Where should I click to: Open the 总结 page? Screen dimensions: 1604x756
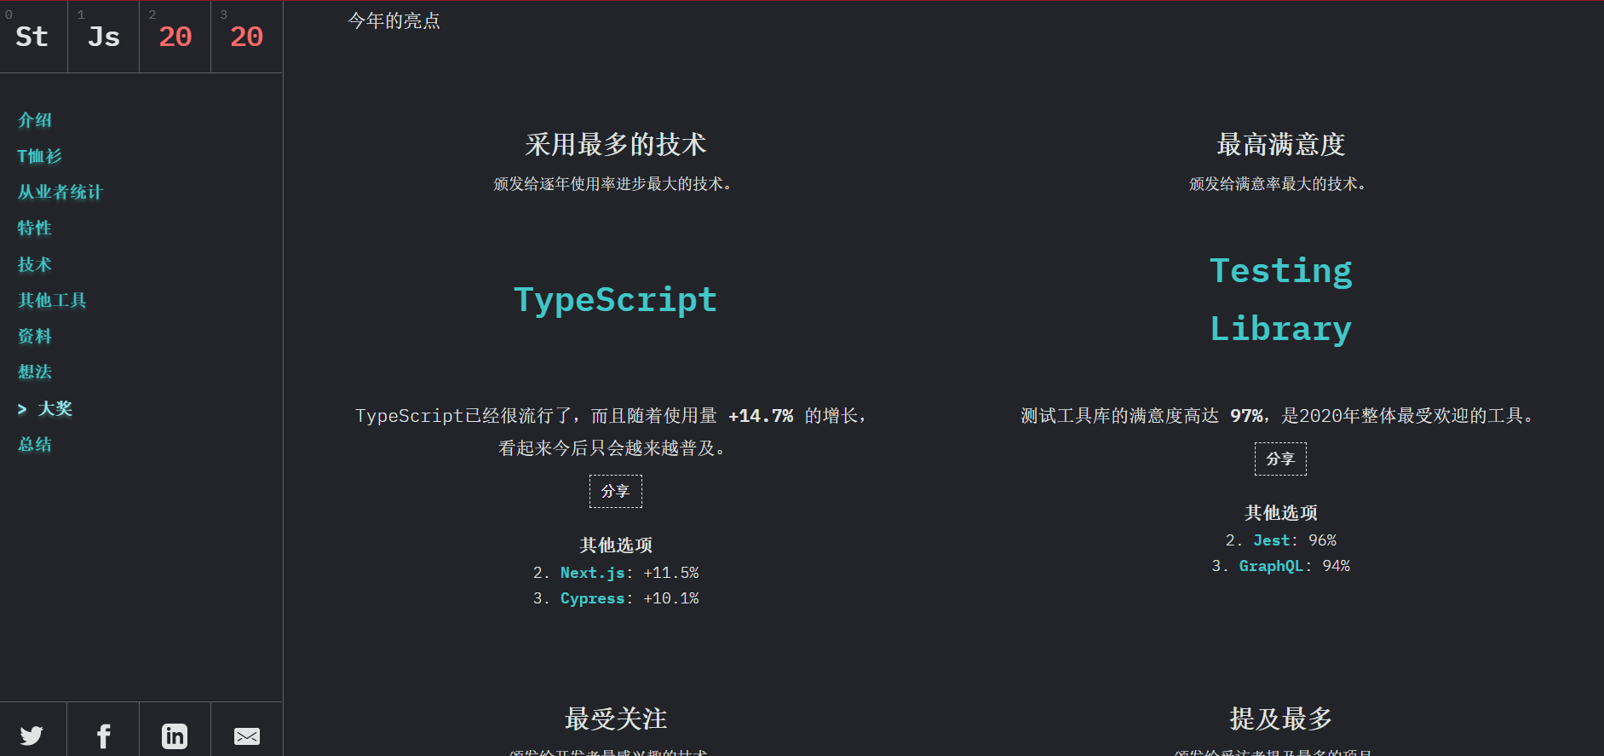[35, 444]
